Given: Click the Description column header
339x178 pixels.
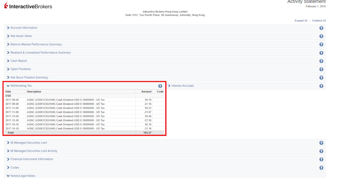Looking at the screenshot, I should point(34,92).
